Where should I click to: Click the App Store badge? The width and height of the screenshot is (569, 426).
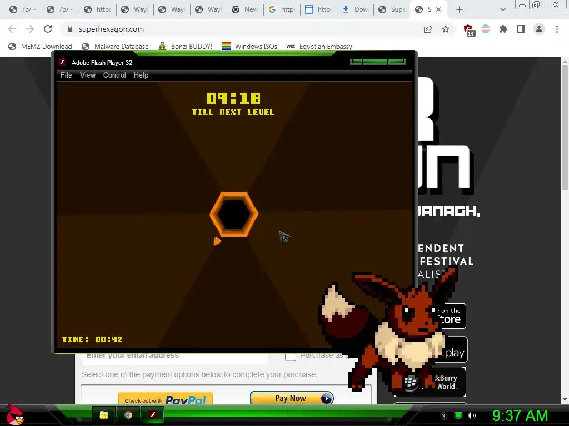451,316
